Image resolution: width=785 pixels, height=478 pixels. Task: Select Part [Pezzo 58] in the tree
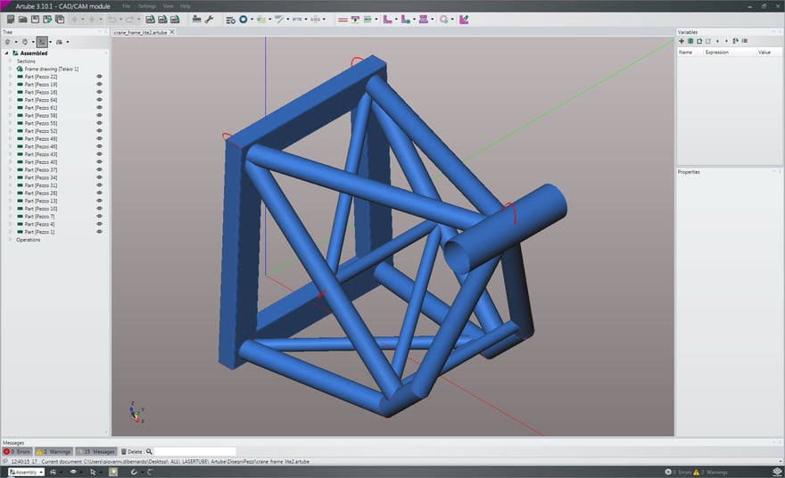click(41, 116)
